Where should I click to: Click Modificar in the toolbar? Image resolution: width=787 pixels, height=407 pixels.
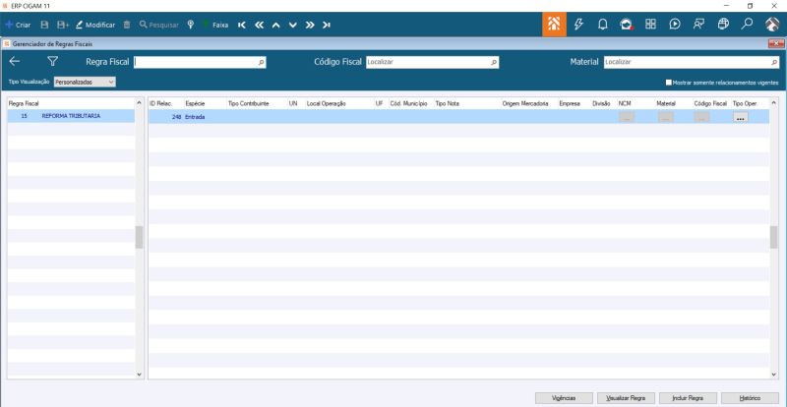[x=95, y=25]
